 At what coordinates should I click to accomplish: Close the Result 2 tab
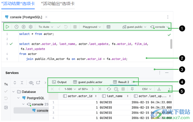[132, 82]
